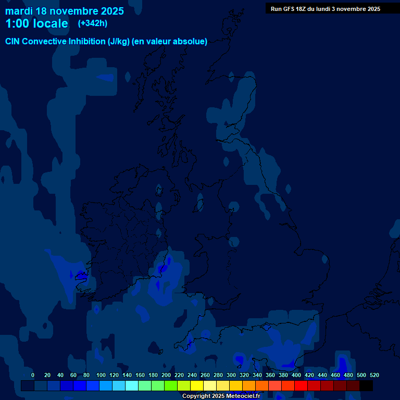Click the CIN Convective Inhibition title
The width and height of the screenshot is (400, 400).
click(106, 42)
